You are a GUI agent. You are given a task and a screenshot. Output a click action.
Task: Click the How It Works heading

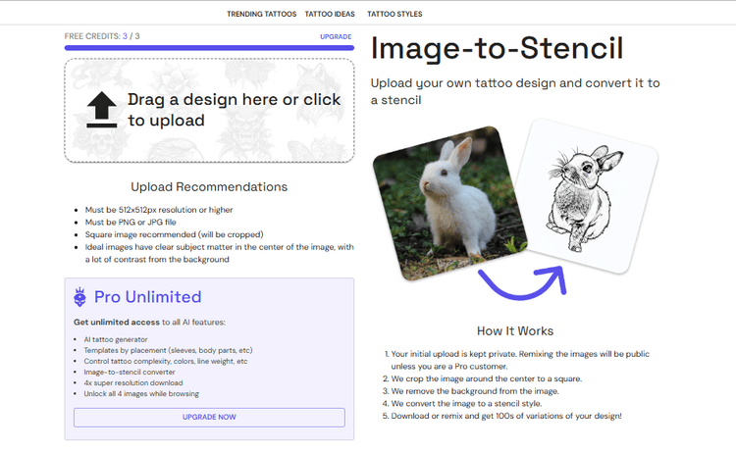point(515,330)
